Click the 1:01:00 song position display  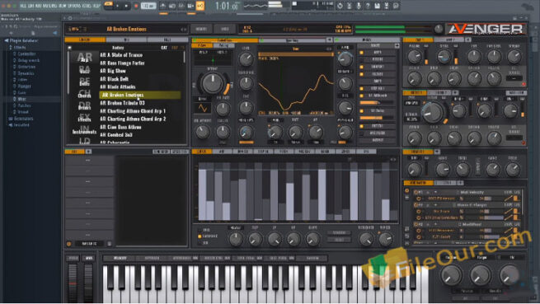pos(226,6)
